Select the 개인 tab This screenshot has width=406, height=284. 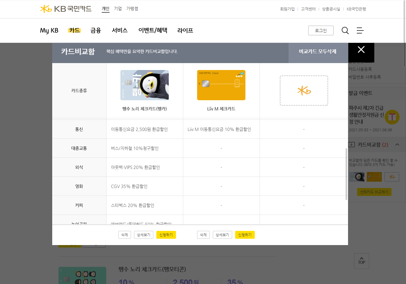(x=105, y=9)
